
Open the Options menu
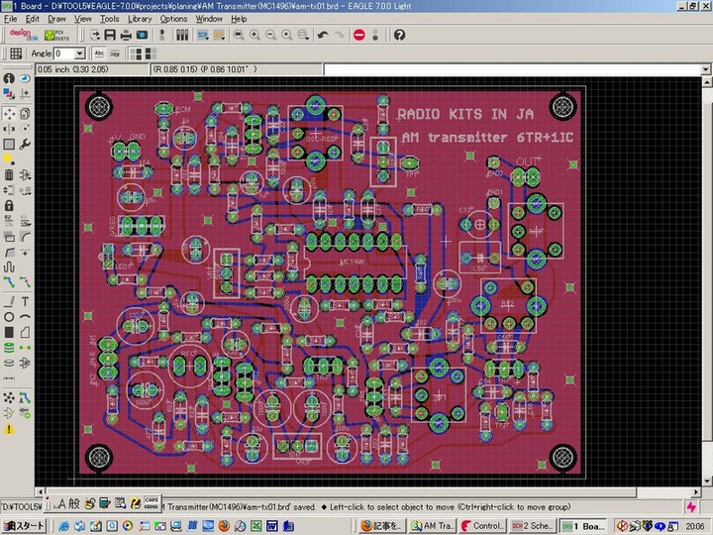173,19
